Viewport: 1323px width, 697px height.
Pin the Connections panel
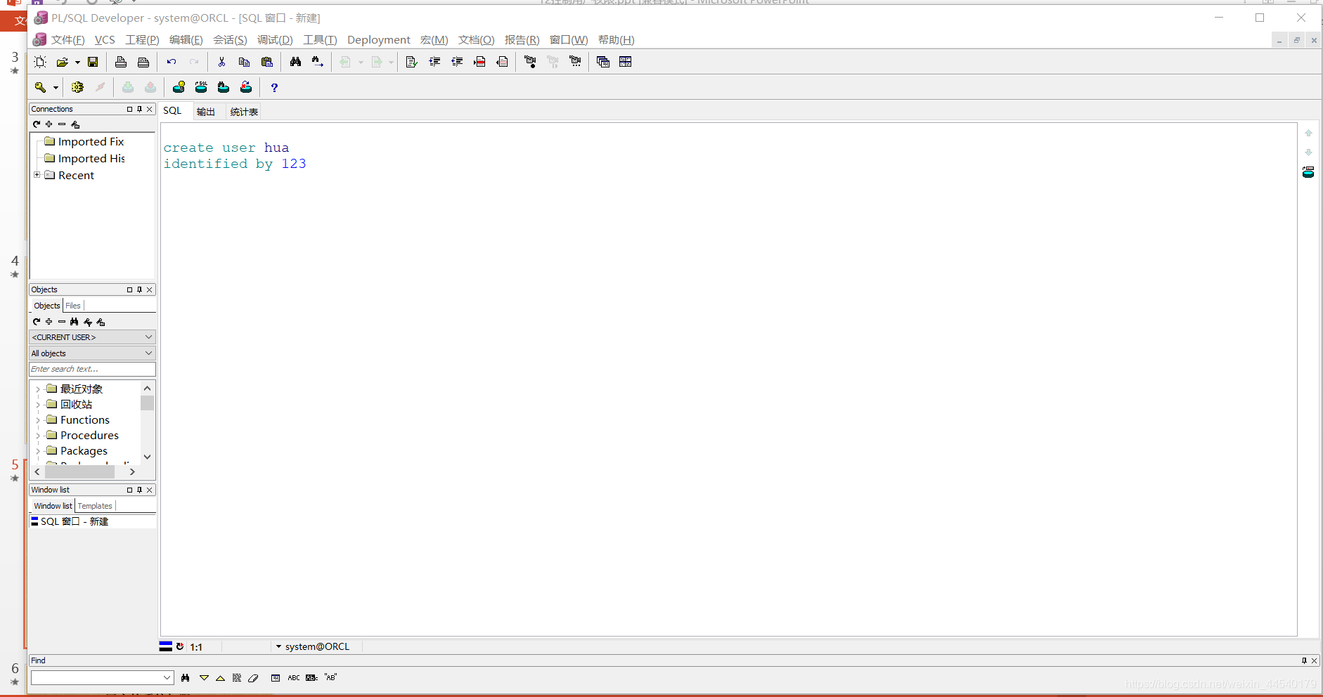[x=139, y=109]
